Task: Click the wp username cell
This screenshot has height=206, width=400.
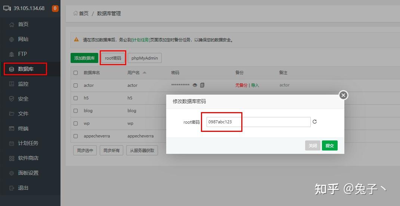Action: pyautogui.click(x=130, y=123)
